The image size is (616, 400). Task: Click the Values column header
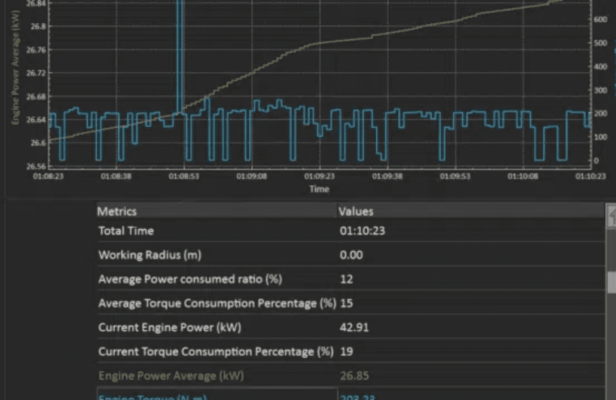point(356,211)
